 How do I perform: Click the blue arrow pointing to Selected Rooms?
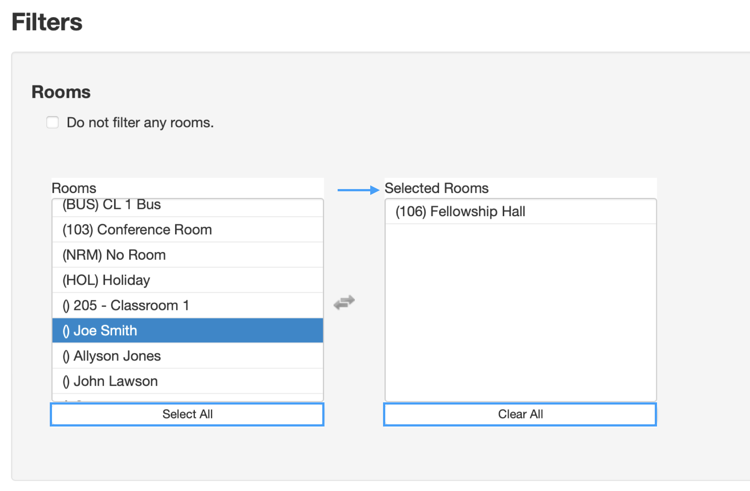click(357, 189)
